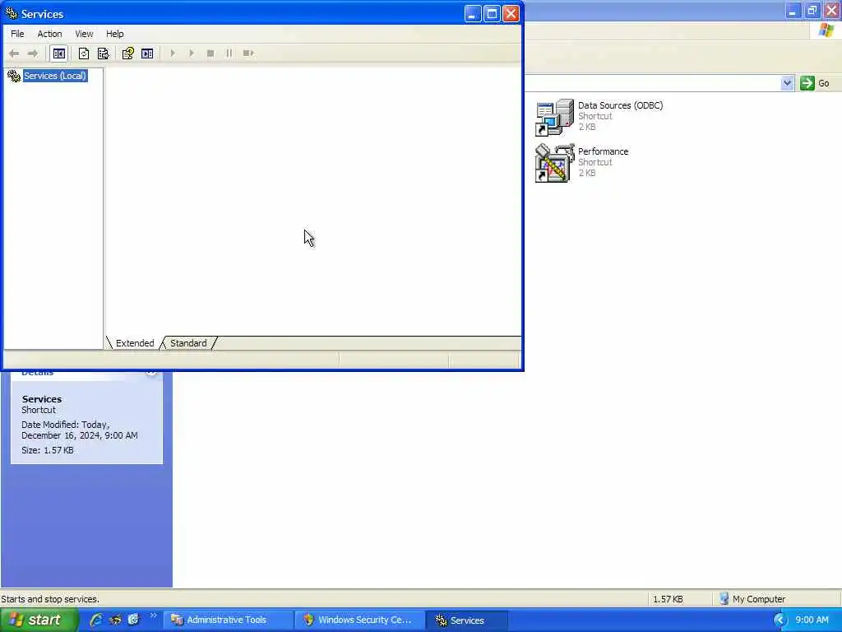Click the Start button

(38, 620)
